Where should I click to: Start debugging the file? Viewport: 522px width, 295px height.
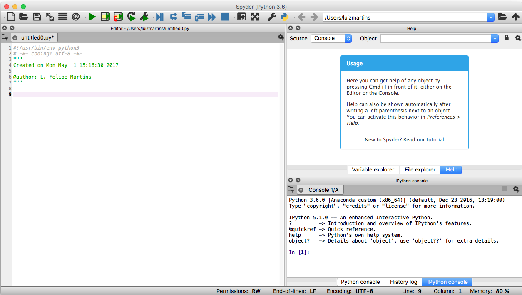159,17
